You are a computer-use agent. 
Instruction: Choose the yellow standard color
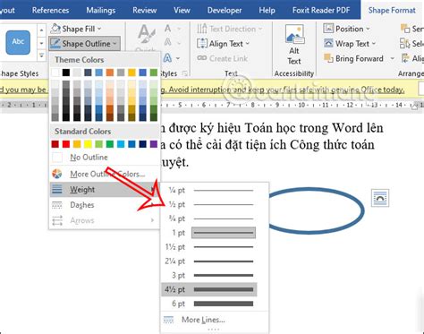88,144
